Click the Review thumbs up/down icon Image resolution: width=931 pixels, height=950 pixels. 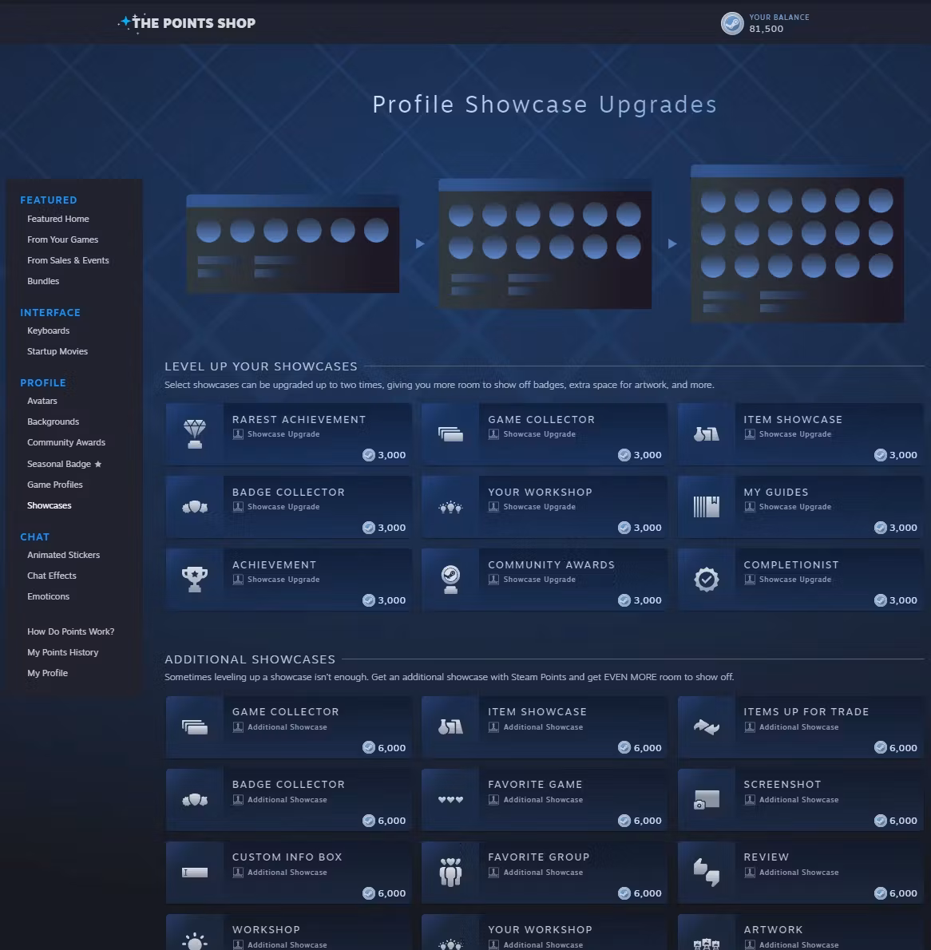(707, 872)
